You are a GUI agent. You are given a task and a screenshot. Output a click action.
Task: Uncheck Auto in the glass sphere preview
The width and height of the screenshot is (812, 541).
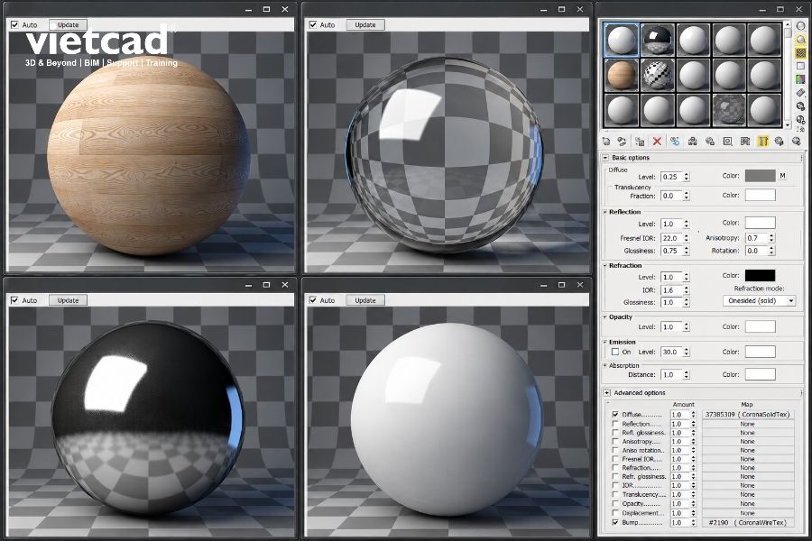(x=313, y=25)
